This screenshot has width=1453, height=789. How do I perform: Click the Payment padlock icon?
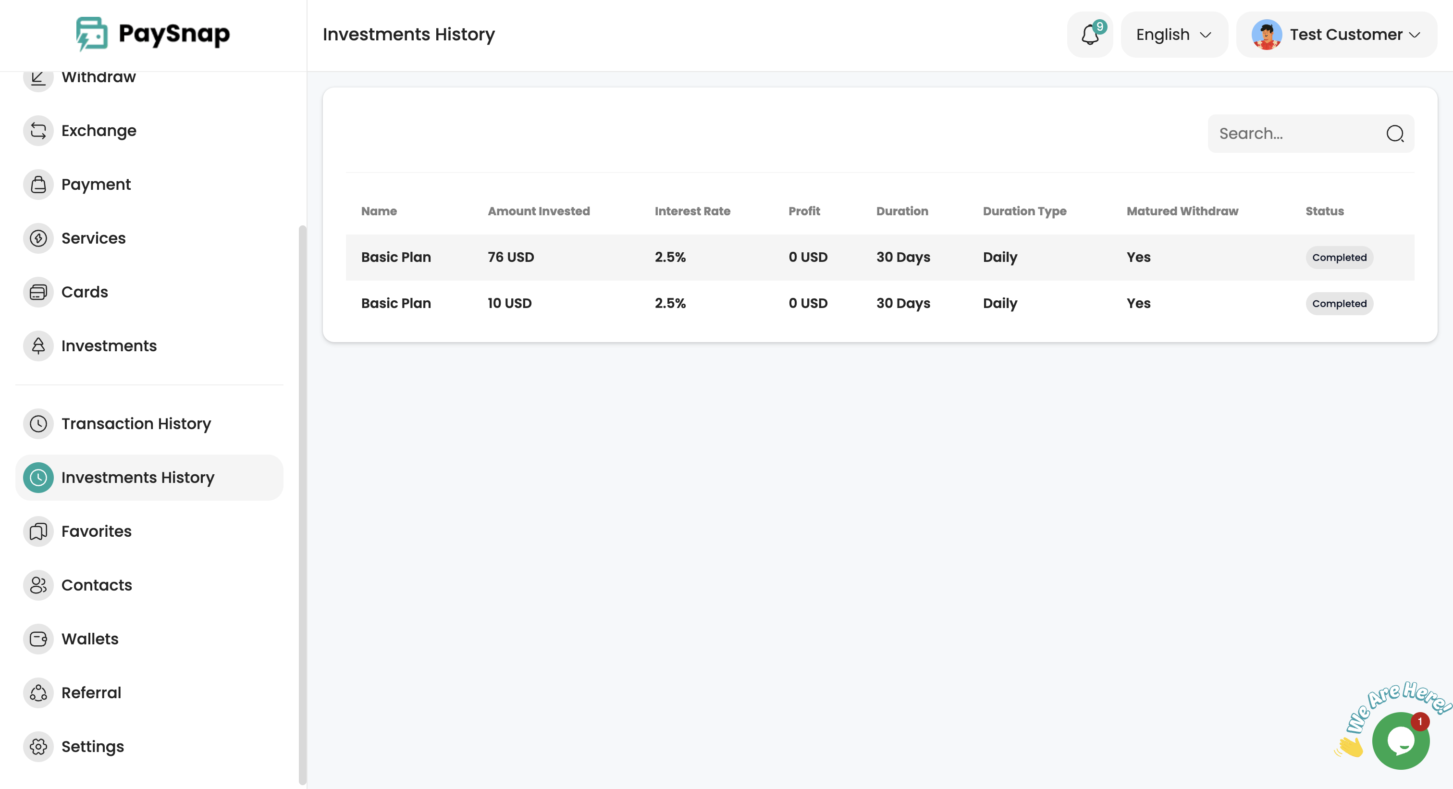[x=38, y=184]
